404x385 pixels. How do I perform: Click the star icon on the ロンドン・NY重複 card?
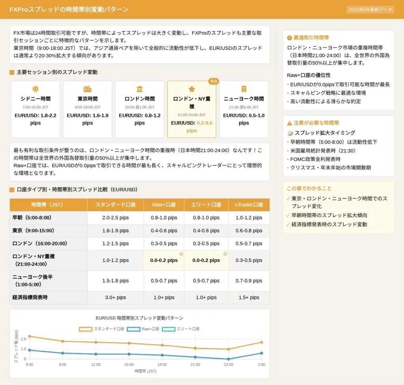[x=192, y=89]
